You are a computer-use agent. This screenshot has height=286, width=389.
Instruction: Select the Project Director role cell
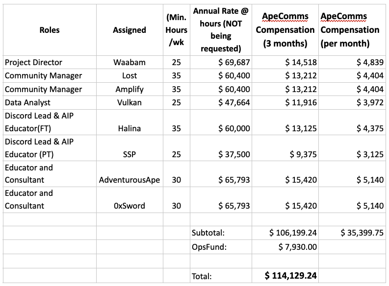50,62
